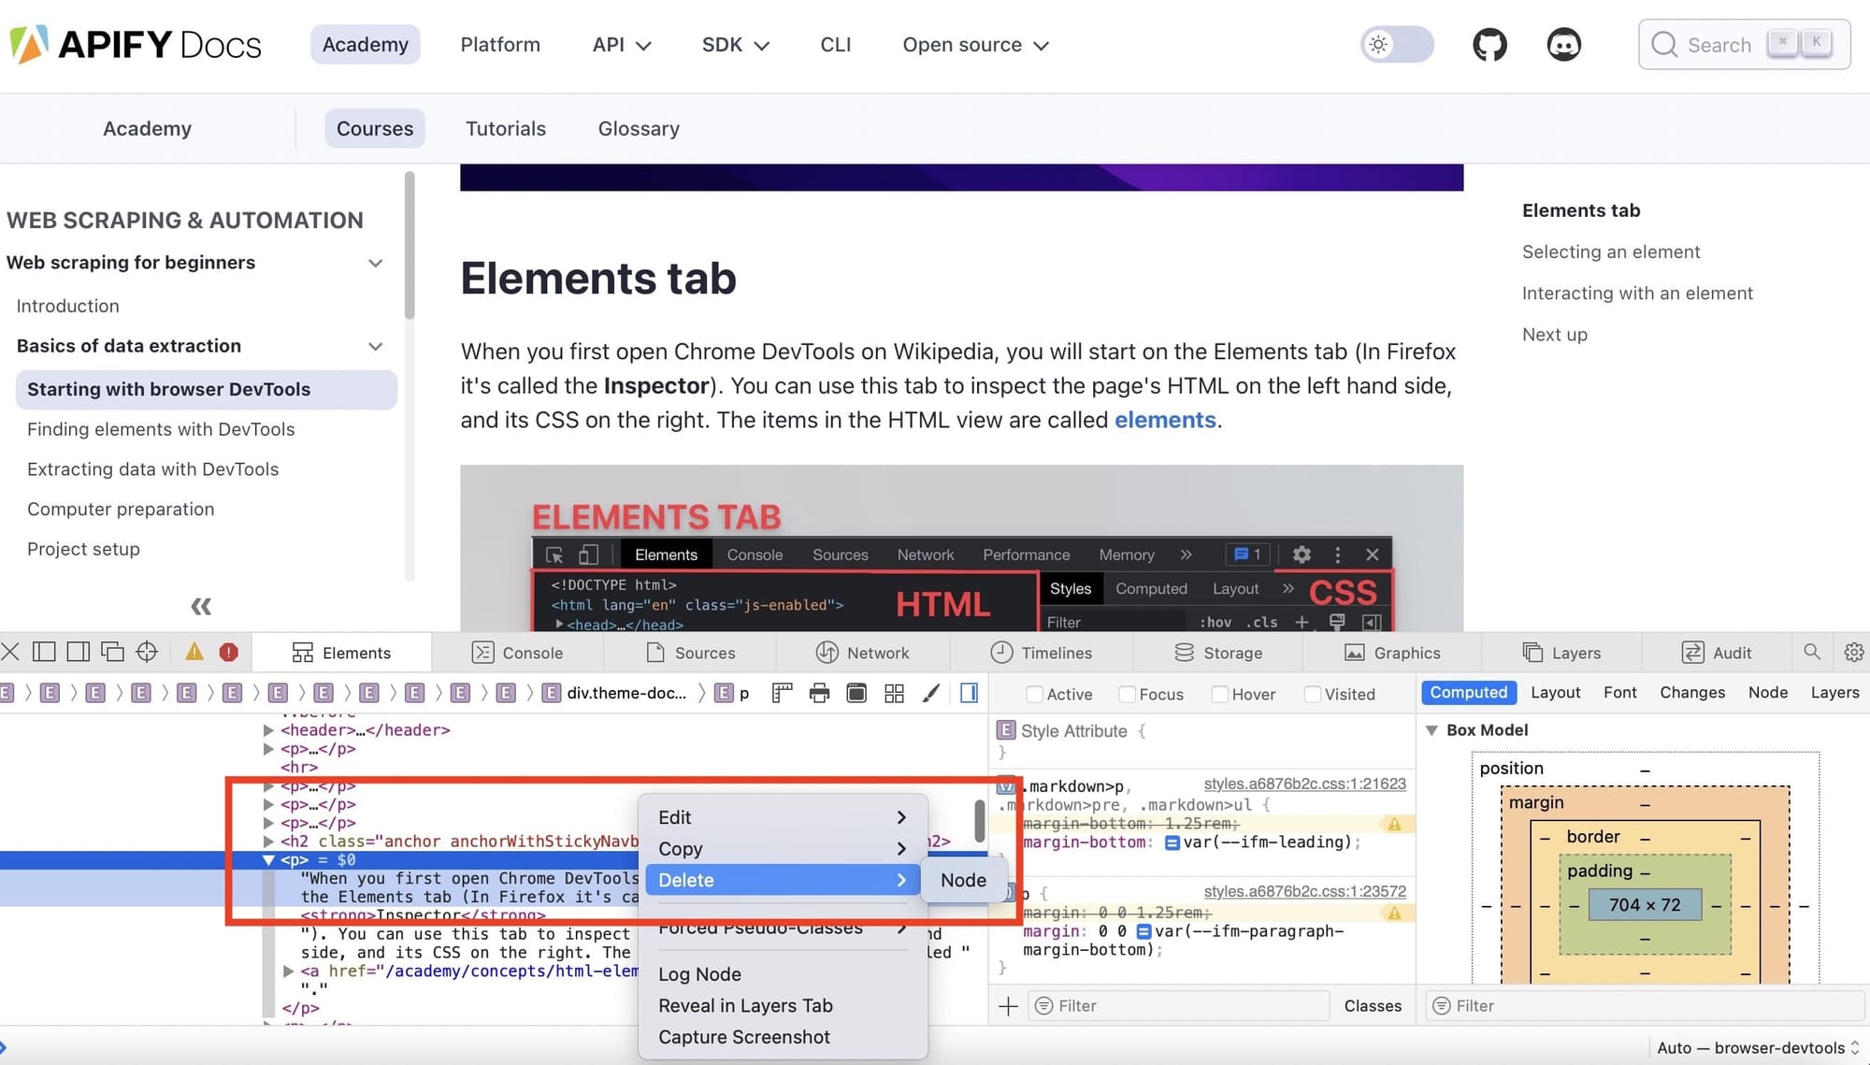
Task: Open the elements link in the paragraph
Action: click(x=1164, y=420)
